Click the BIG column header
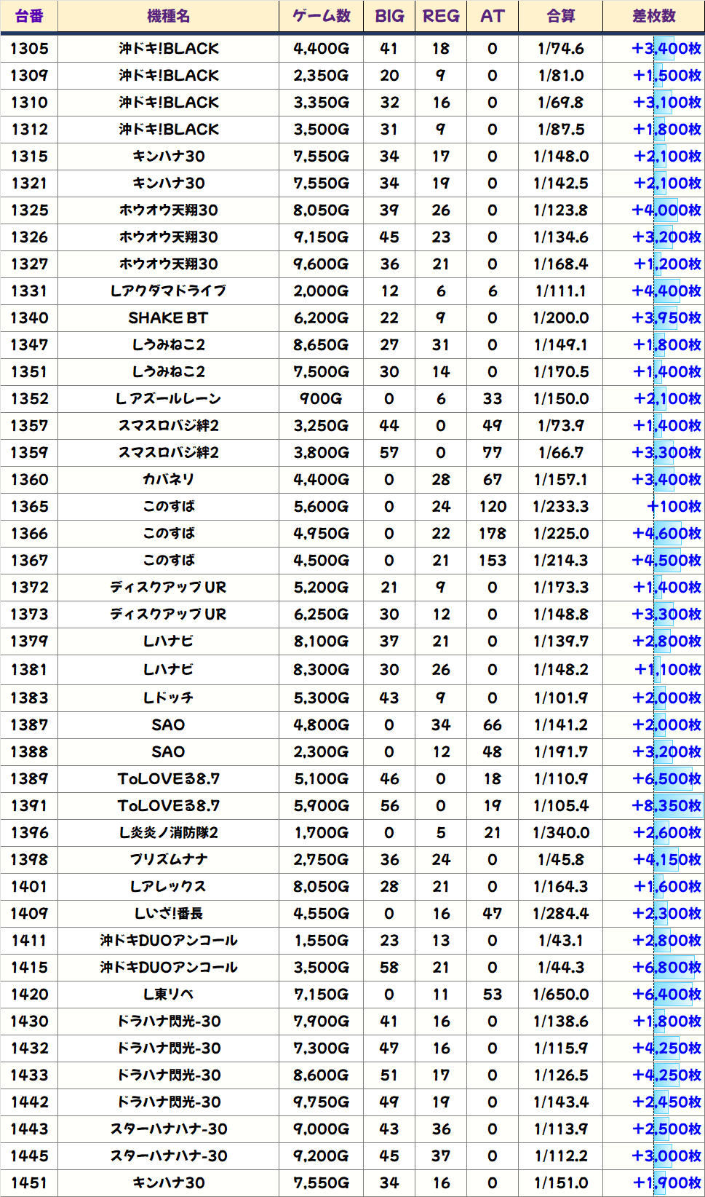Viewport: 705px width, 1197px height. tap(389, 16)
